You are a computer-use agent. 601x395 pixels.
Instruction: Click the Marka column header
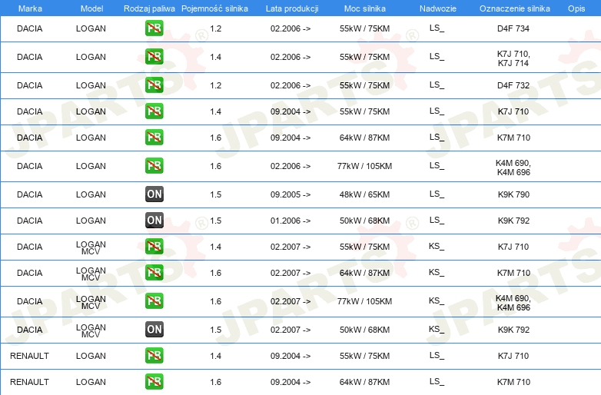tap(30, 8)
